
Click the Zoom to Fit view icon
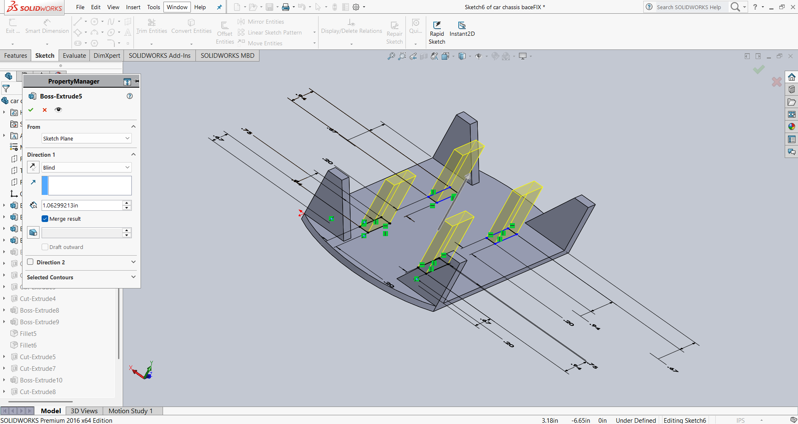[391, 56]
